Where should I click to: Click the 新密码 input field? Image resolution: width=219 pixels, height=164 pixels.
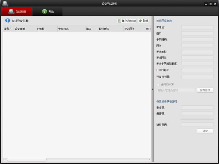click(197, 114)
